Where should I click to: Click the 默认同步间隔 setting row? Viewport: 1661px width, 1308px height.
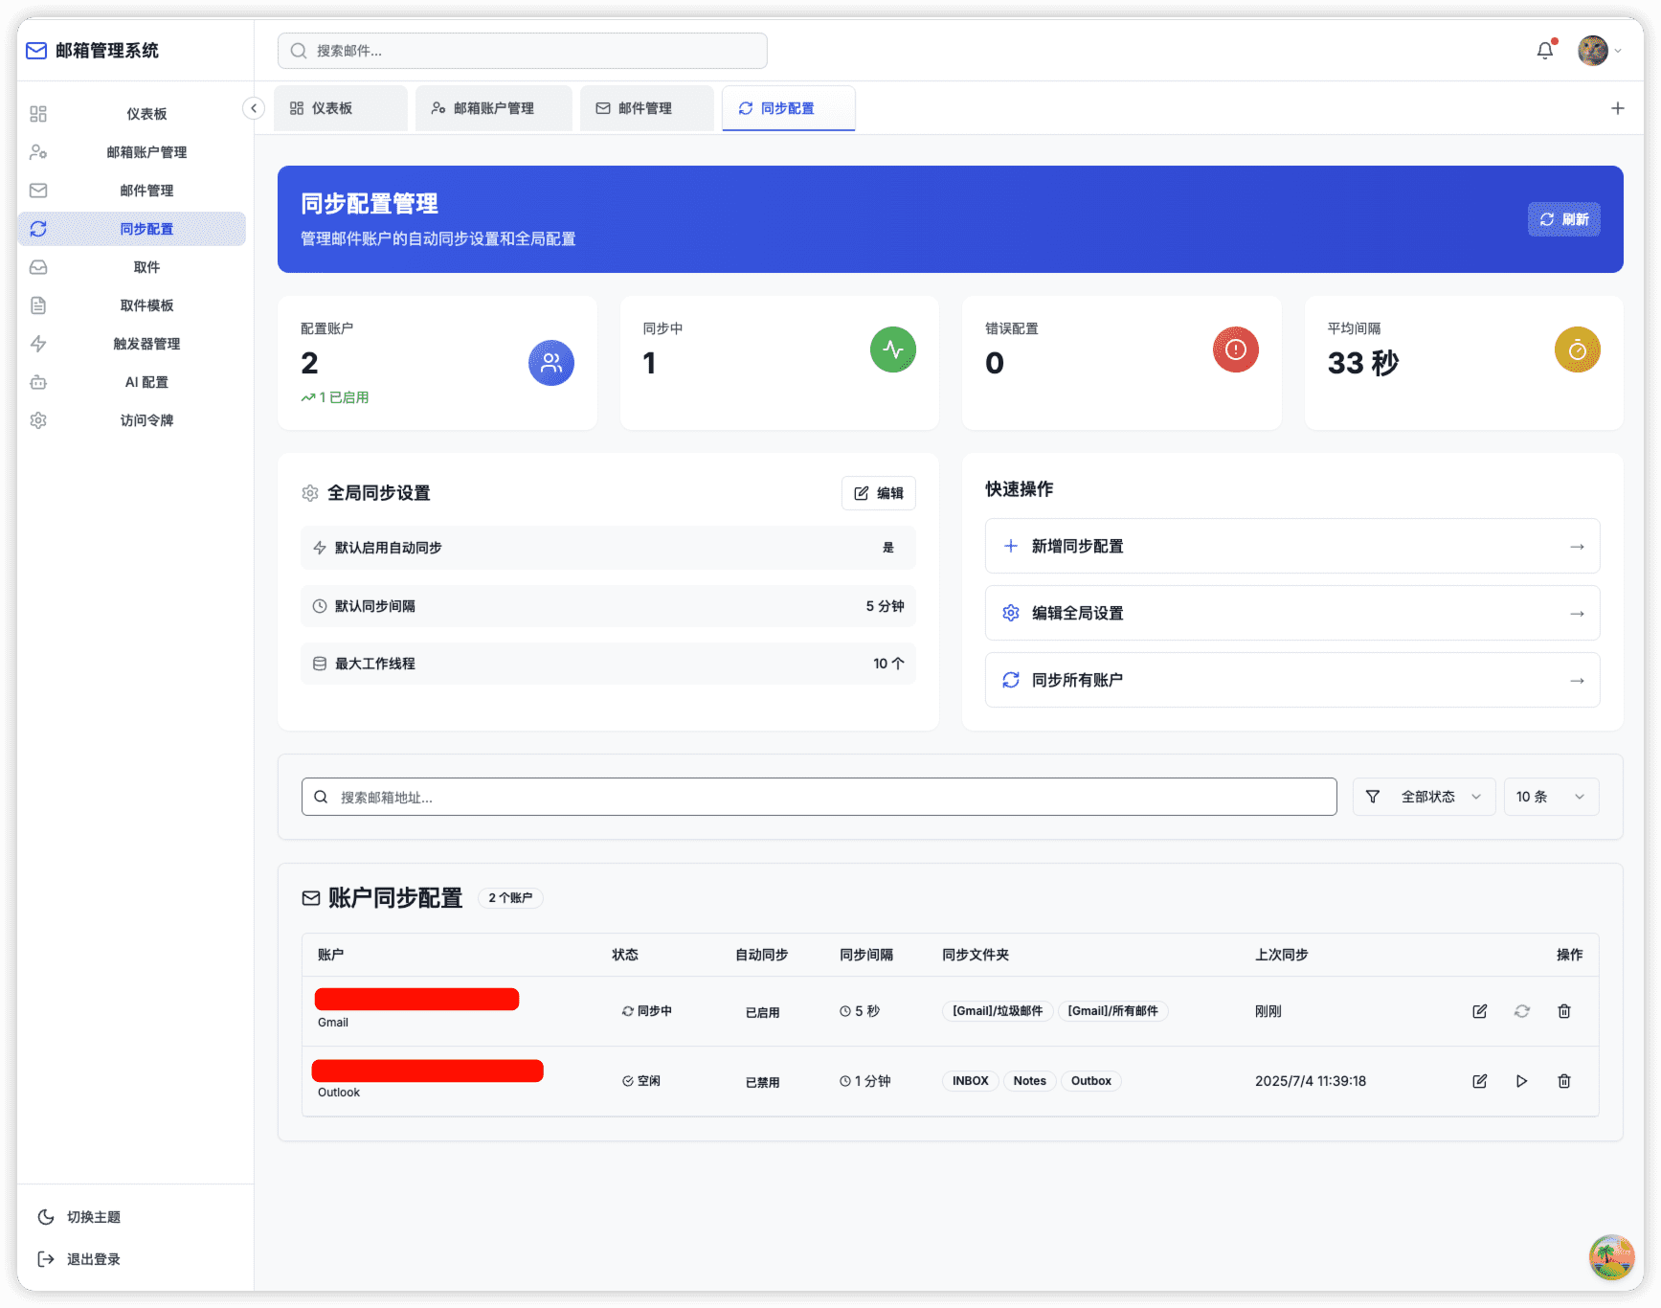609,606
